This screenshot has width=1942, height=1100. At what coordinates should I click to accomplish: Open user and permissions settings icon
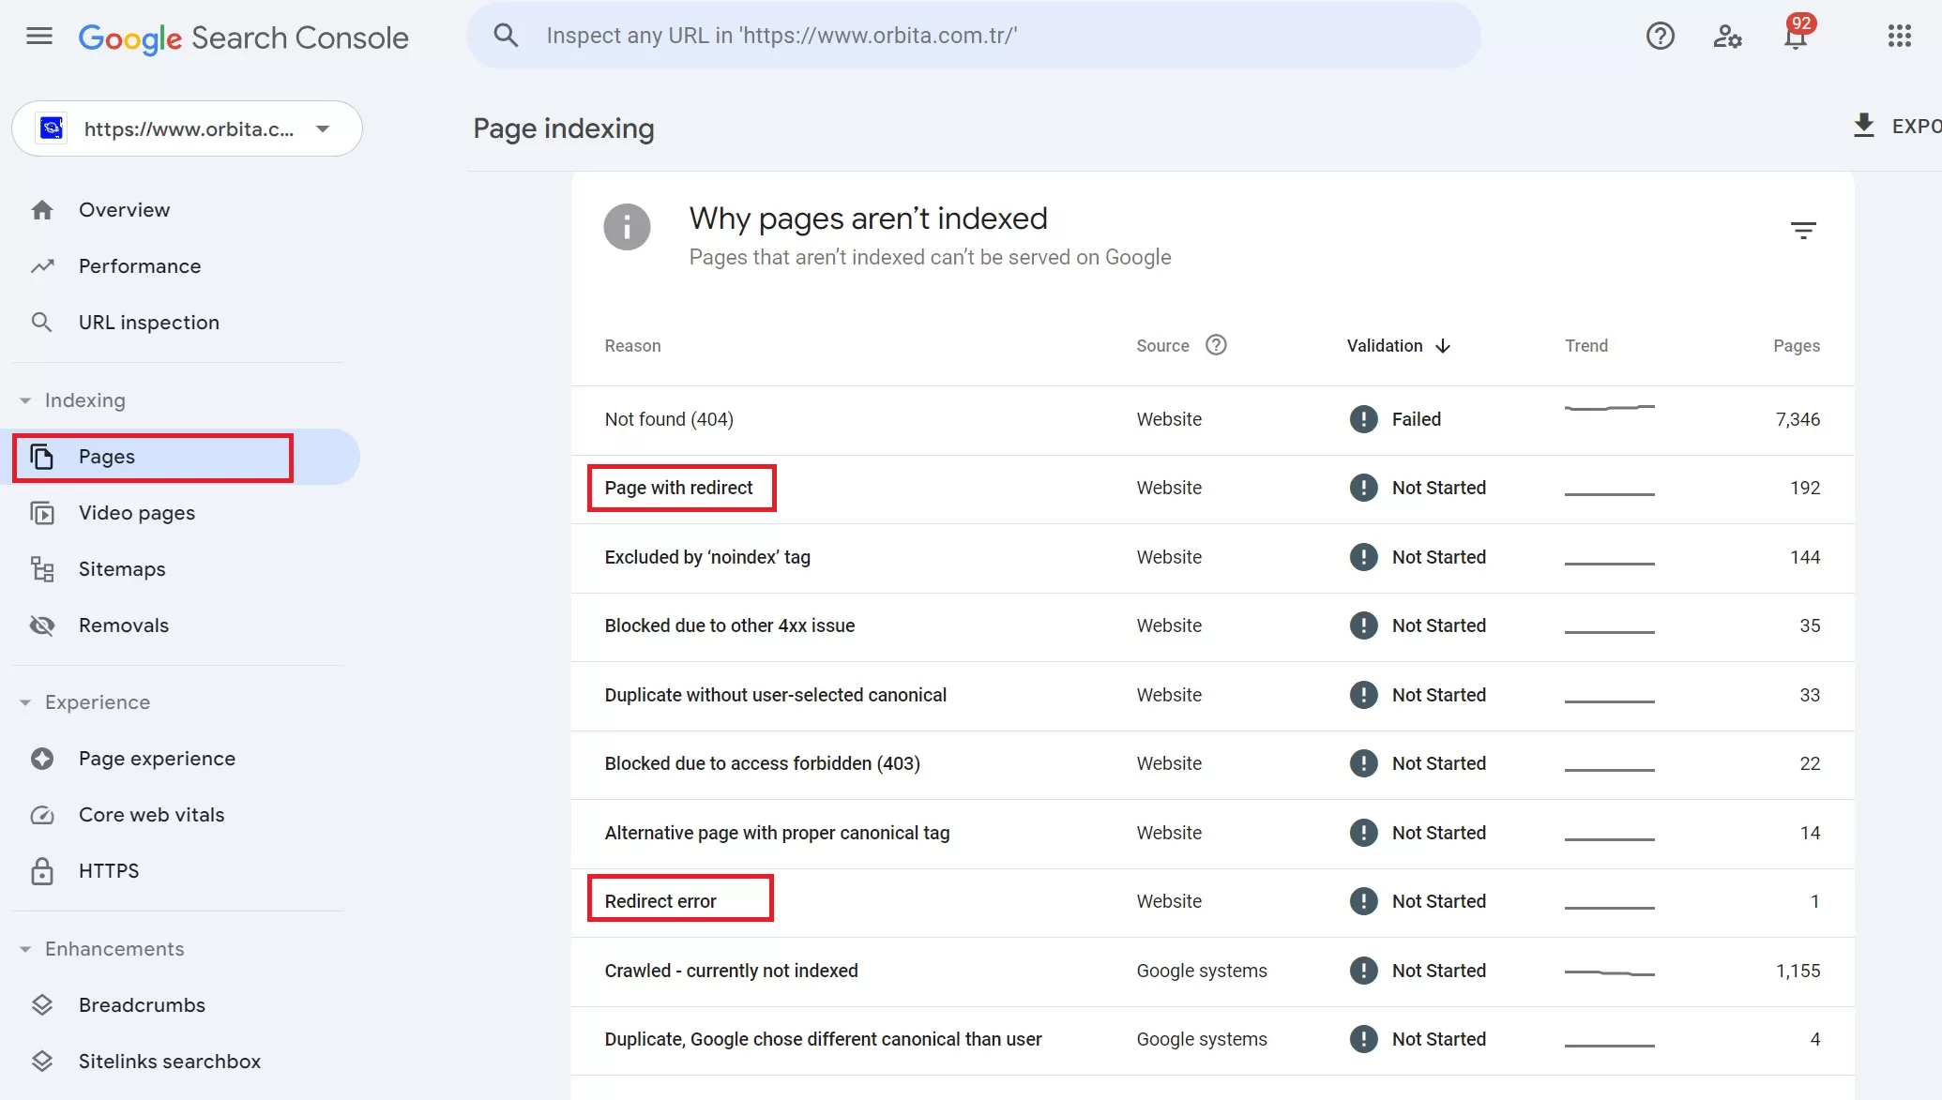click(x=1727, y=37)
